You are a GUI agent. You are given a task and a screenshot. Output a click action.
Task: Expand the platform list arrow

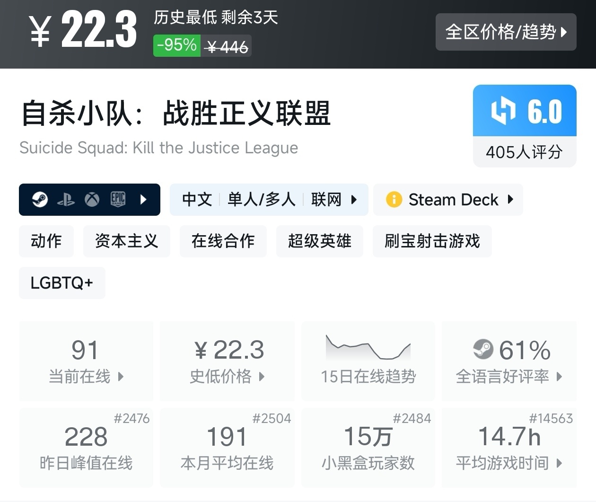click(144, 200)
